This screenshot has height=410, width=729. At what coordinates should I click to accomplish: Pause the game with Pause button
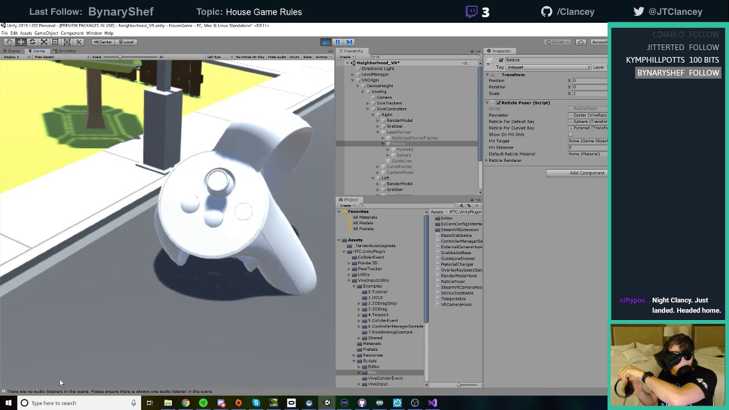[337, 42]
